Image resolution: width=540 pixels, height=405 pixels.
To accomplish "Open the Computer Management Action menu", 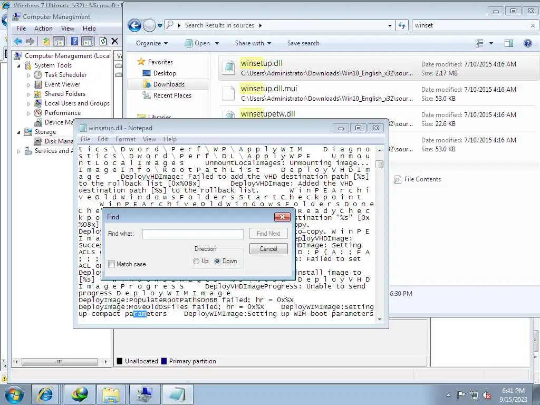I will pos(43,28).
